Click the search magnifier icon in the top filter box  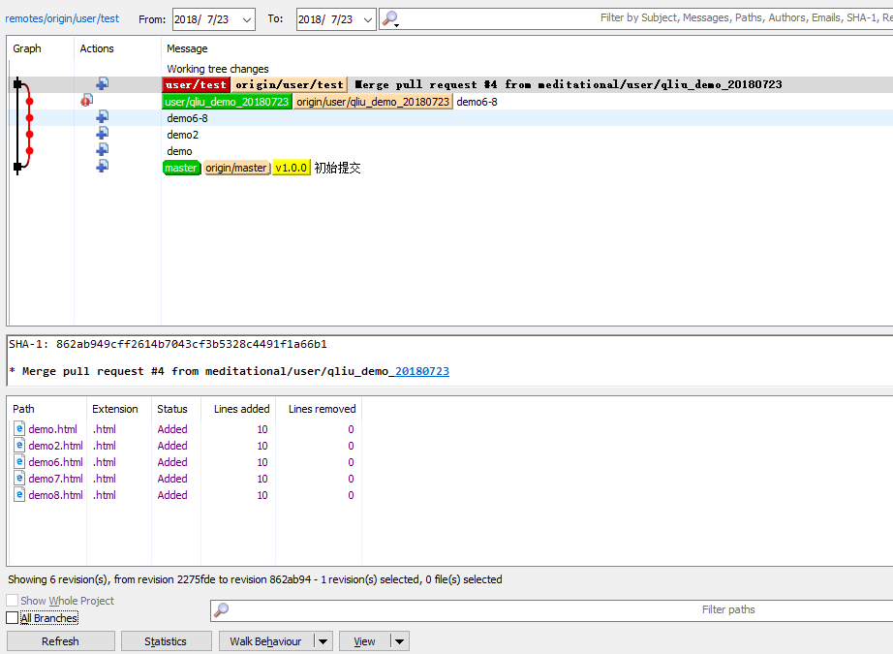click(x=389, y=18)
